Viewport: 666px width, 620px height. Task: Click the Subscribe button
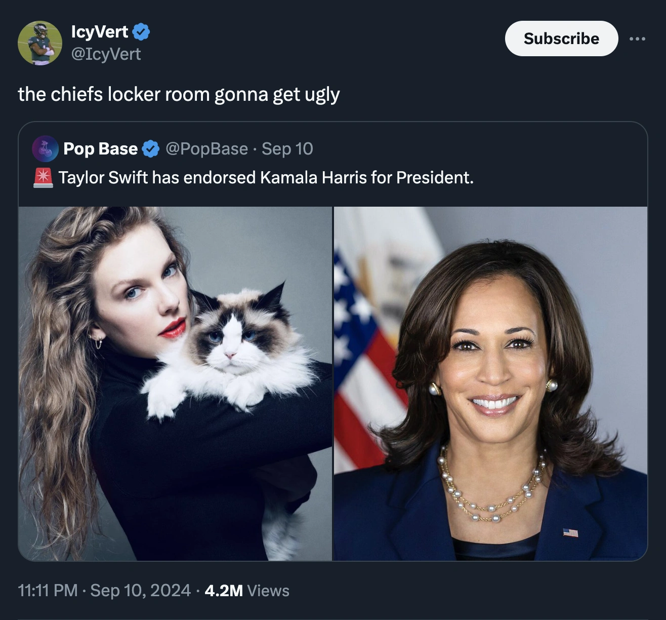point(561,38)
